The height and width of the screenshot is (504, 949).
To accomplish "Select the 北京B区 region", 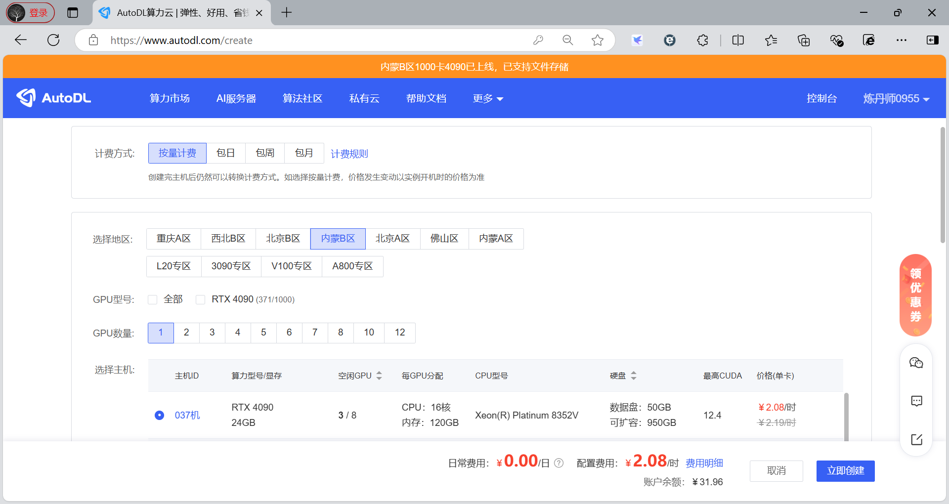I will [x=283, y=239].
